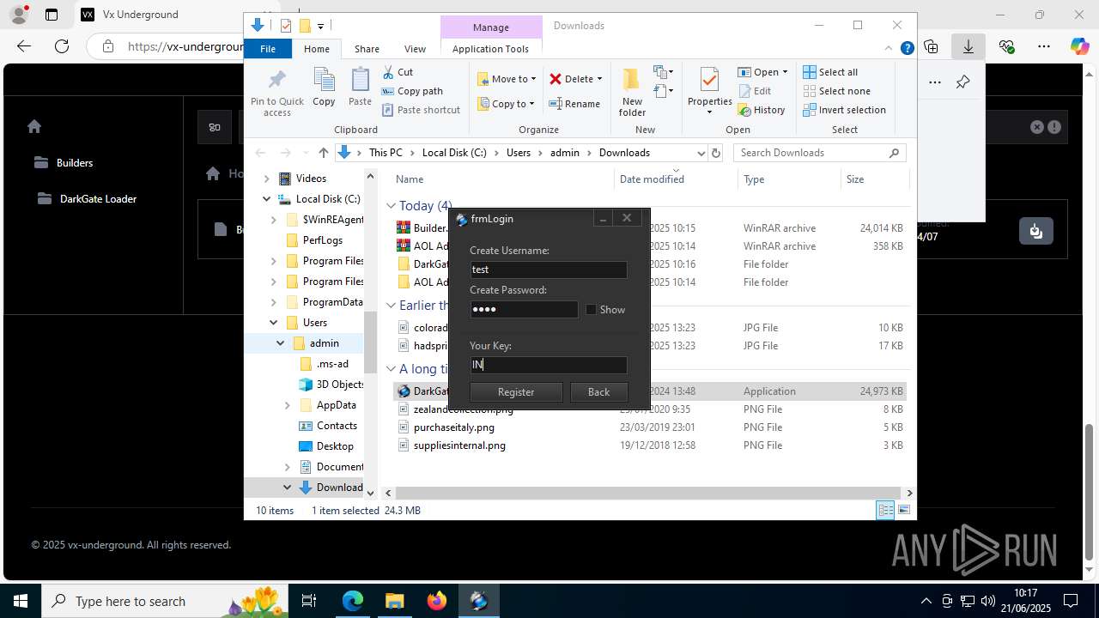The height and width of the screenshot is (618, 1099).
Task: Toggle the Show password checkbox
Action: tap(591, 310)
